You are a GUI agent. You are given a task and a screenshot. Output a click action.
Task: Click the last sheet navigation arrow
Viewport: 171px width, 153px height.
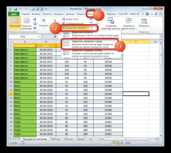[19, 139]
